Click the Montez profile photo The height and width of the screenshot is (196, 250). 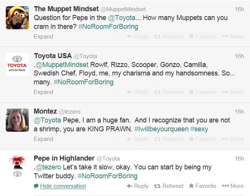[x=17, y=120]
